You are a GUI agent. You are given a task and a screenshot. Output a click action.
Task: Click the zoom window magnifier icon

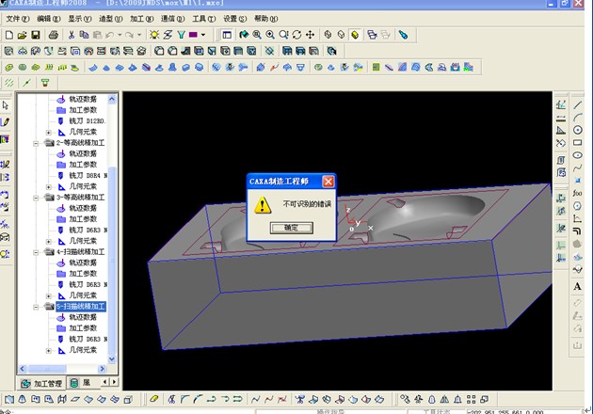pyautogui.click(x=257, y=35)
